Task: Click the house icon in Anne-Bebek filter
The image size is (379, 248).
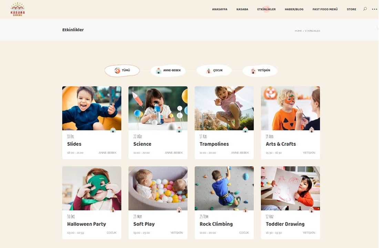Action: (158, 71)
